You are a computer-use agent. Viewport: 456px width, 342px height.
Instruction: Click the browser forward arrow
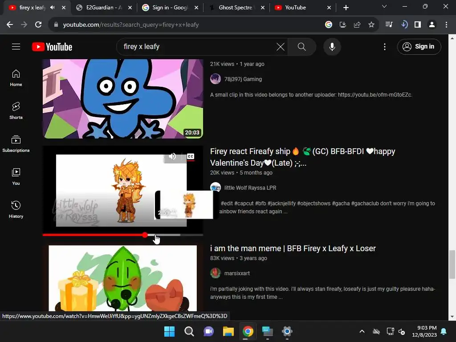[24, 25]
